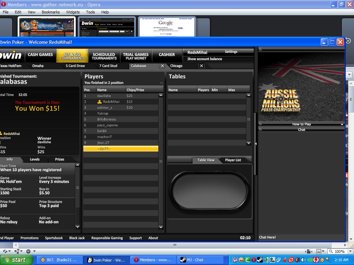
Task: Open the Chat panel header
Action: pos(301,130)
